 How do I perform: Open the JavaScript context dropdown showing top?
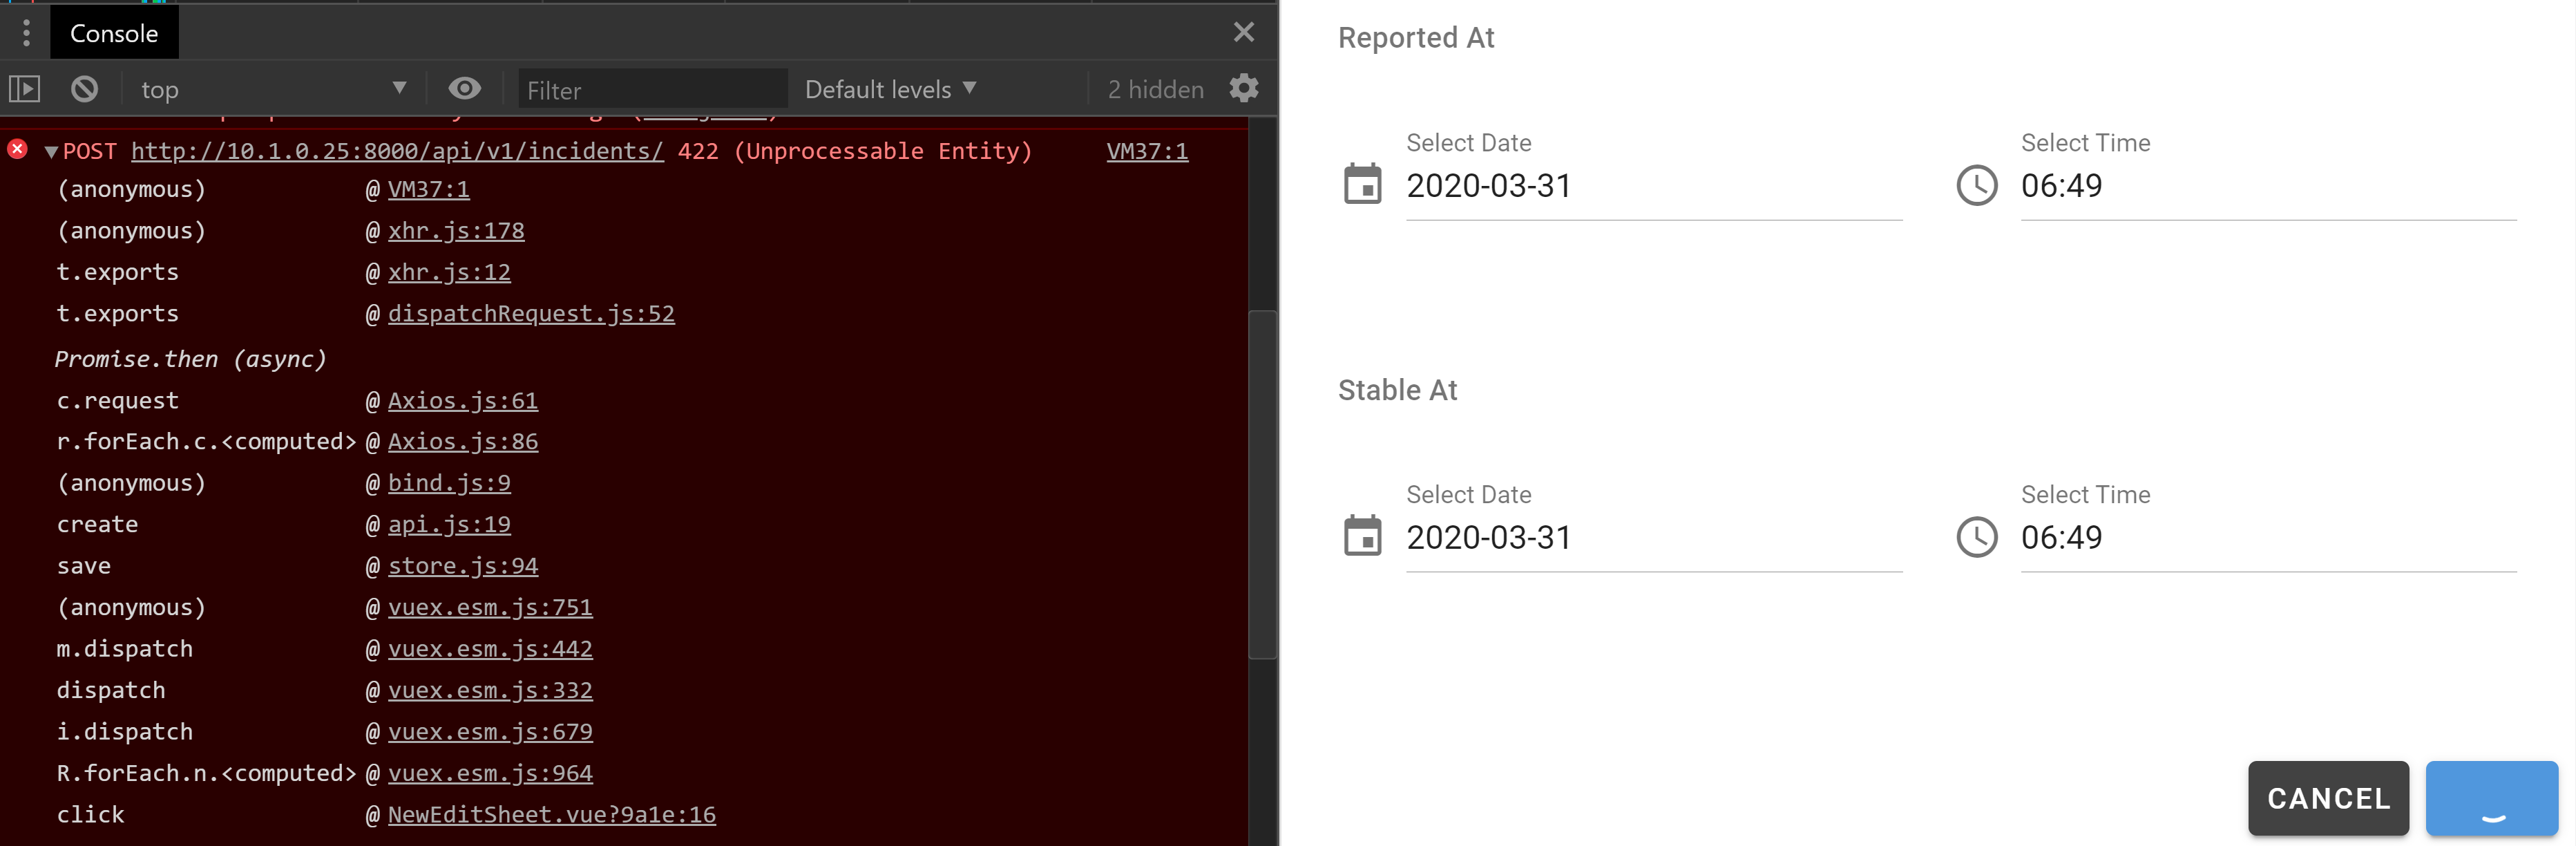270,88
